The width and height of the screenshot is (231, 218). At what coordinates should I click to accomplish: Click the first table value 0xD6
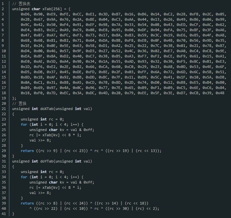[25, 14]
